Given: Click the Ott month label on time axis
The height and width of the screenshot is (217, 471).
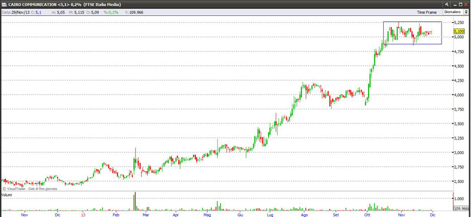Looking at the screenshot, I should click(x=367, y=215).
